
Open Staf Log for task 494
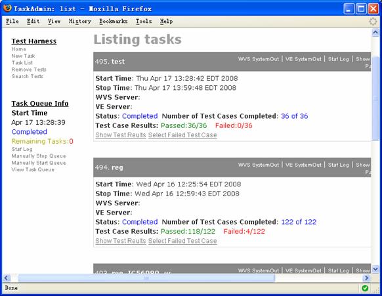click(x=339, y=165)
